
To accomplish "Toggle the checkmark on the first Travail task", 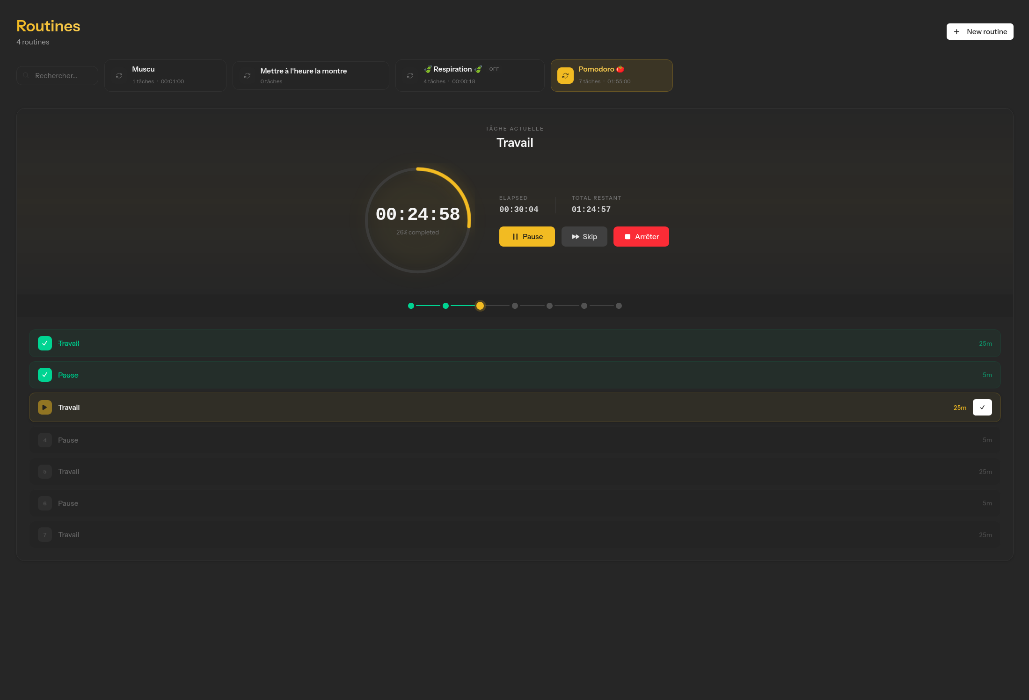I will (x=45, y=343).
